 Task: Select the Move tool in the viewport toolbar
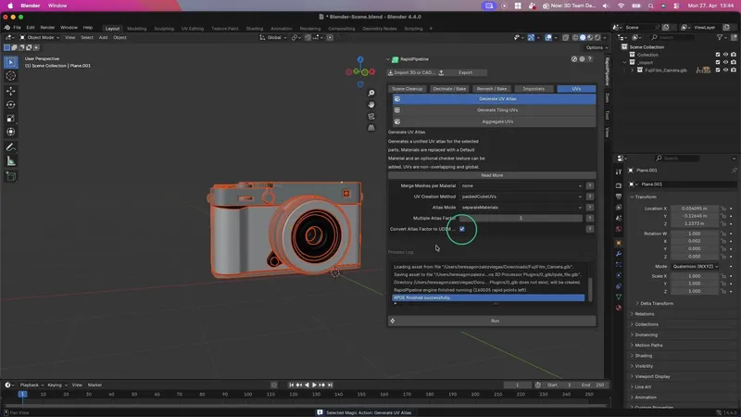[11, 91]
